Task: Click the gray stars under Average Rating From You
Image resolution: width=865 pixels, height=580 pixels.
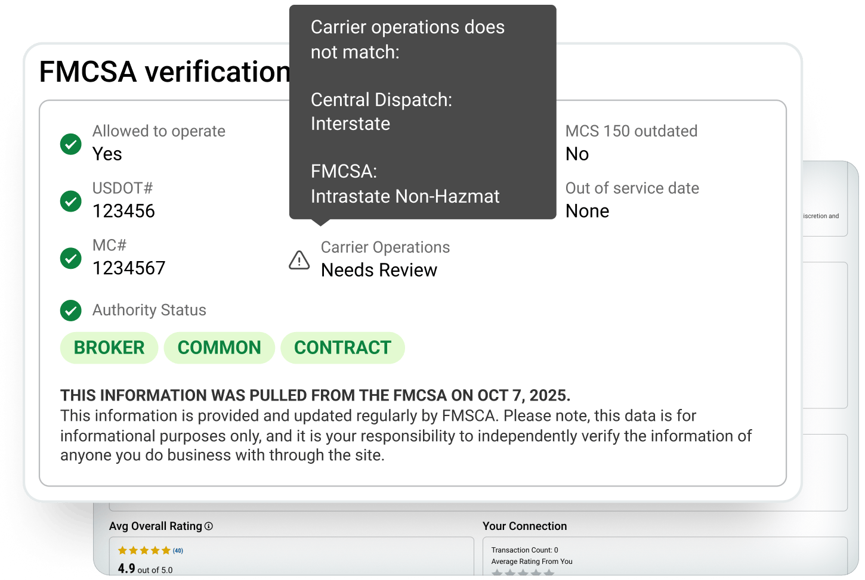Action: point(523,573)
